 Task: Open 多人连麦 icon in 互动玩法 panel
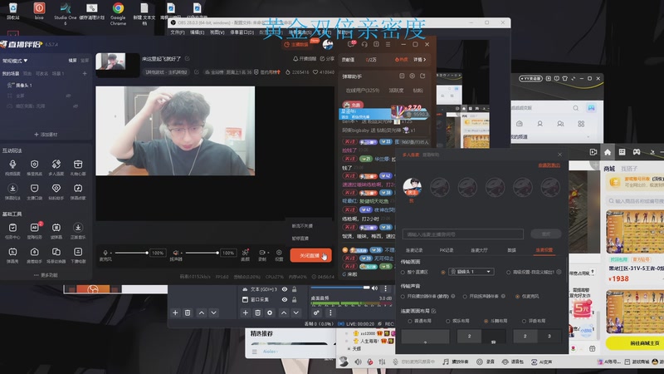(x=56, y=164)
